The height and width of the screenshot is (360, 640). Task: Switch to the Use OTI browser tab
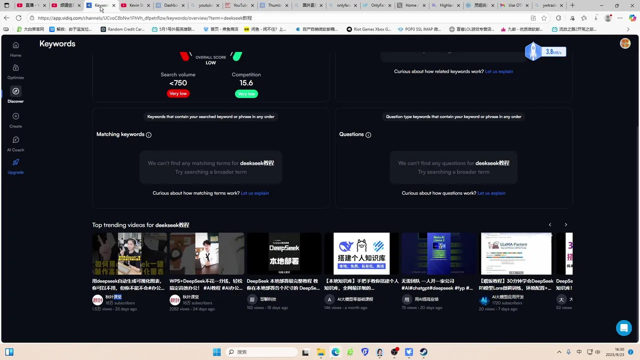click(513, 5)
